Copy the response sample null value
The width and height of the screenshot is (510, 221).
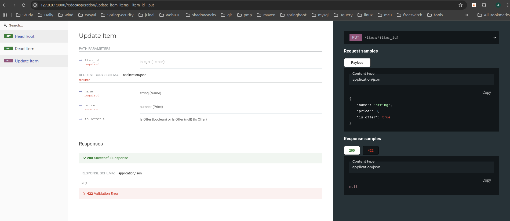point(486,180)
